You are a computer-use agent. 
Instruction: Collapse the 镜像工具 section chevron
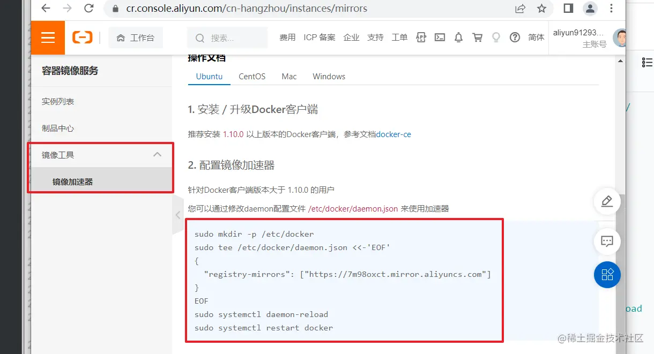pyautogui.click(x=157, y=154)
